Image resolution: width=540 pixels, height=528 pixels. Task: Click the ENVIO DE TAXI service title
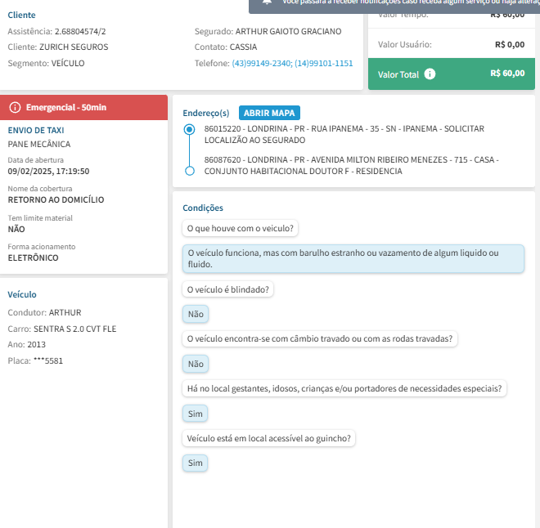[36, 131]
